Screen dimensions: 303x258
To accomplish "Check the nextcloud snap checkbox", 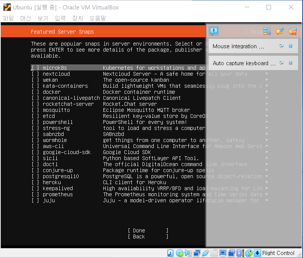I will [35, 74].
